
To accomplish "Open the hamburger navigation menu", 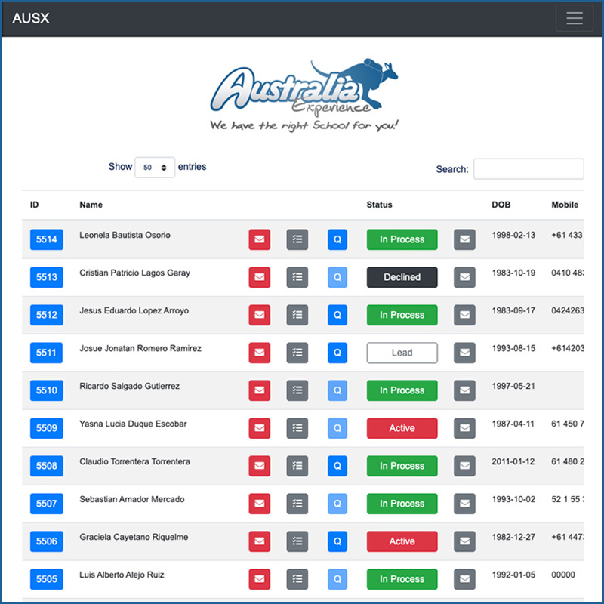I will point(574,19).
